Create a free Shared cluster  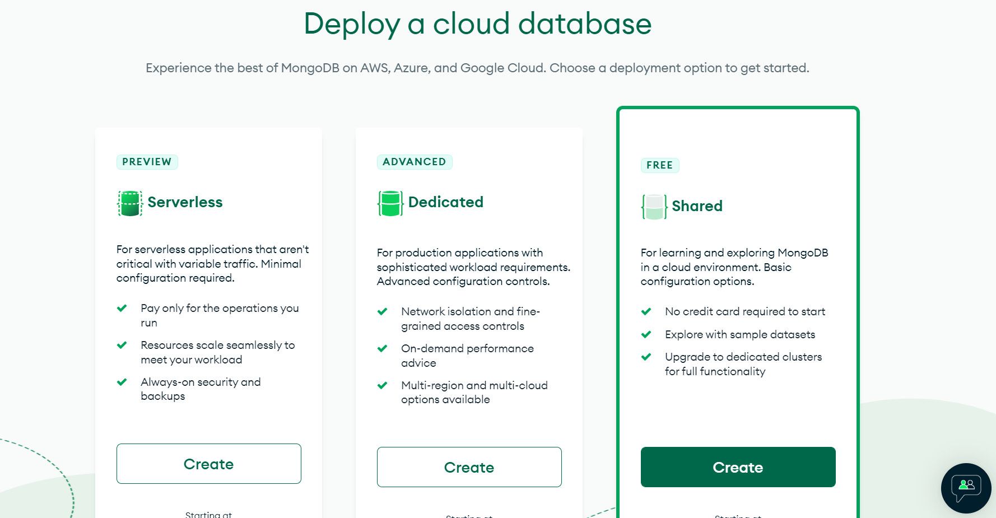tap(738, 467)
